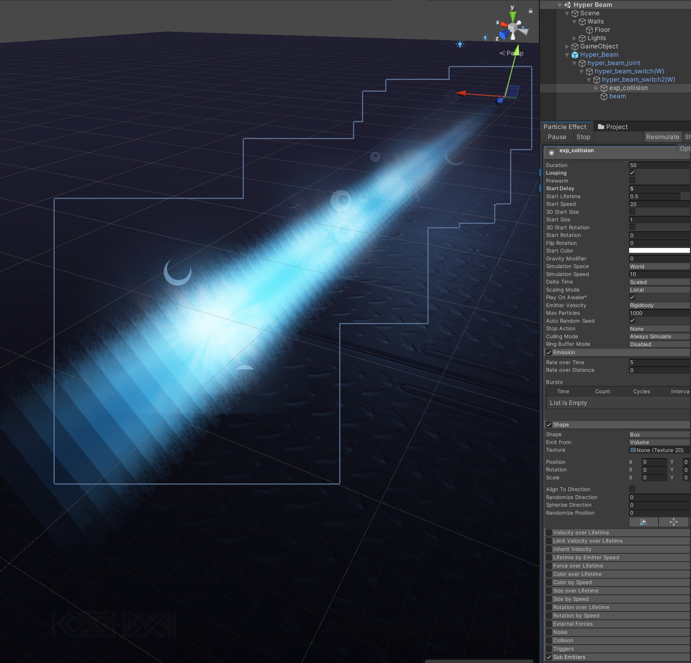Enable the Prewarm checkbox

click(632, 181)
